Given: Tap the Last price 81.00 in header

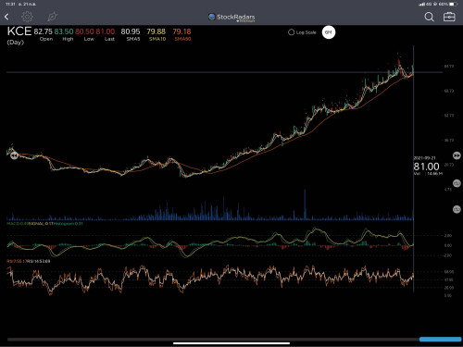Looking at the screenshot, I should click(106, 31).
